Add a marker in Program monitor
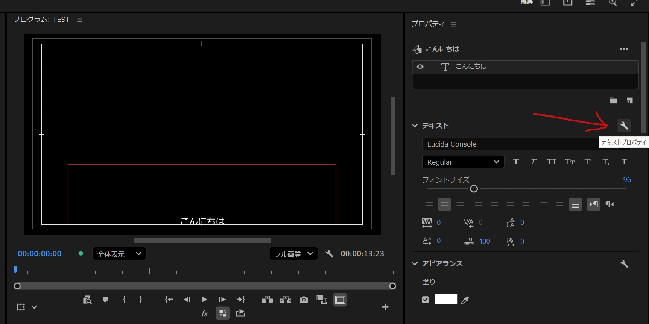This screenshot has height=324, width=649. point(105,300)
